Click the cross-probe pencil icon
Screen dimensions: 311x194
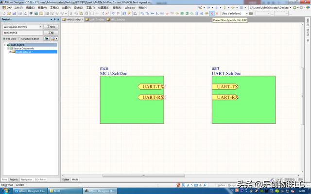click(129, 14)
